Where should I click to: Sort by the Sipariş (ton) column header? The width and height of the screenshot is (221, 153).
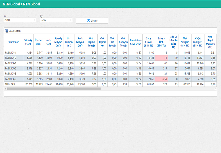[x=28, y=41]
